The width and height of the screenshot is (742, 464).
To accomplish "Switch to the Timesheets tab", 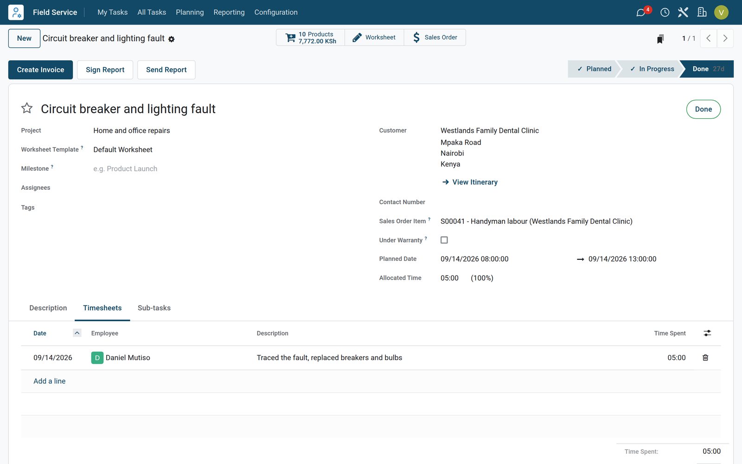I will point(102,308).
